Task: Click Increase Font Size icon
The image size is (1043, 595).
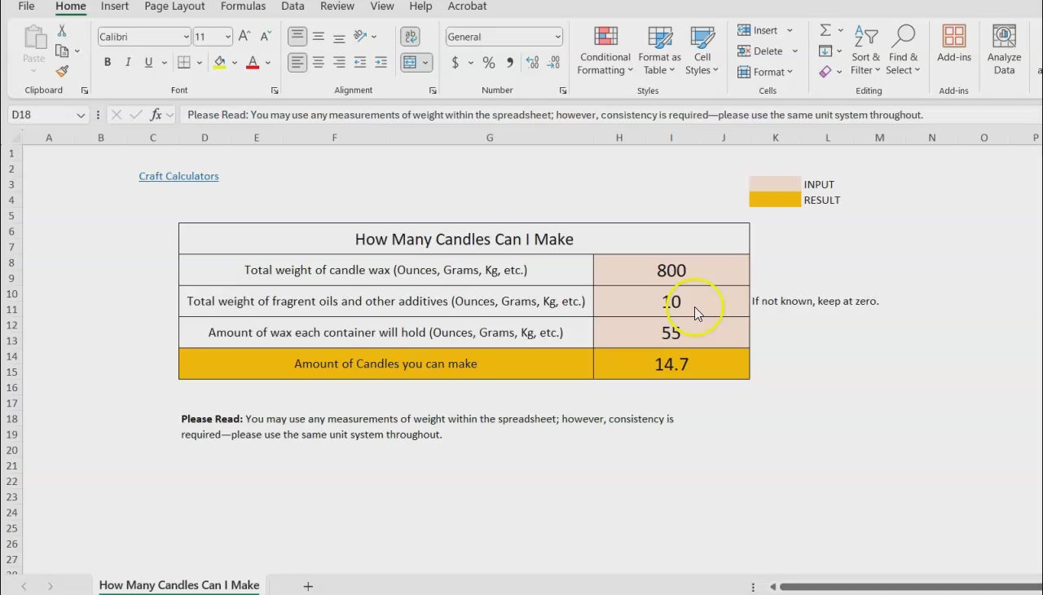Action: pos(244,37)
